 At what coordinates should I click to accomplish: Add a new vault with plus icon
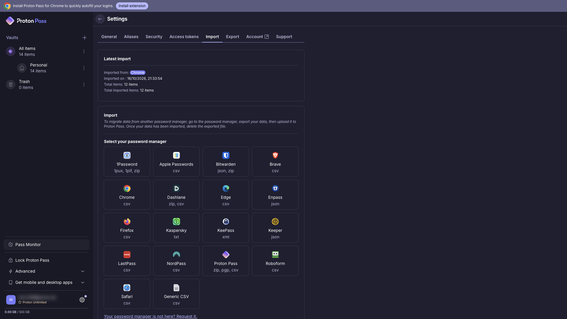pos(84,38)
